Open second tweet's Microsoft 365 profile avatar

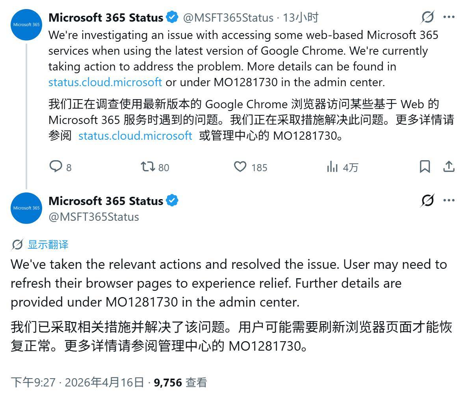click(x=26, y=208)
